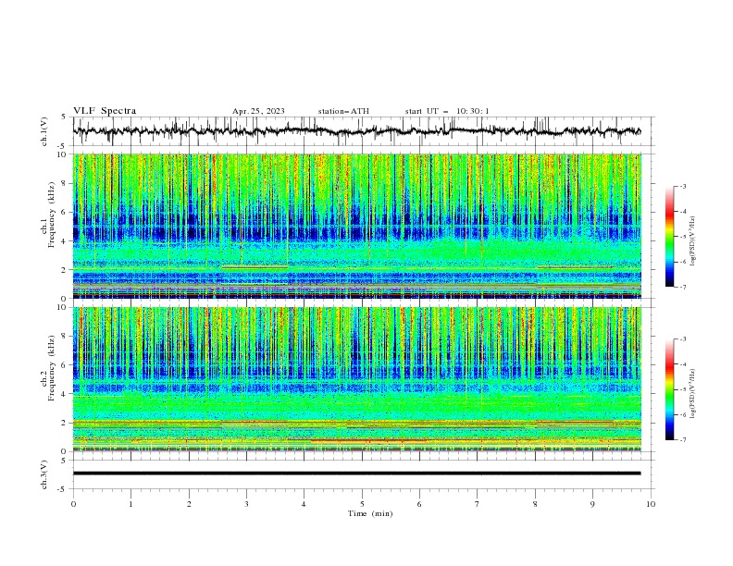This screenshot has width=733, height=566.
Task: Click the ch.1 voltage waveform trace
Action: point(356,131)
